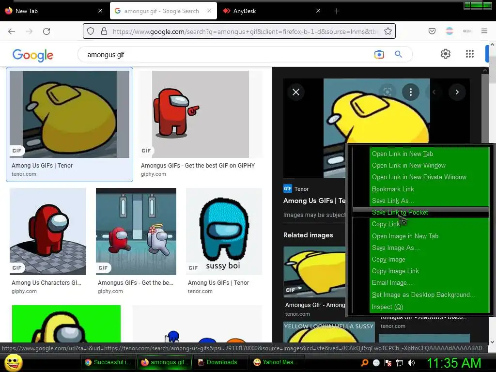Click the padlock site information icon
The width and height of the screenshot is (496, 372).
(x=104, y=31)
